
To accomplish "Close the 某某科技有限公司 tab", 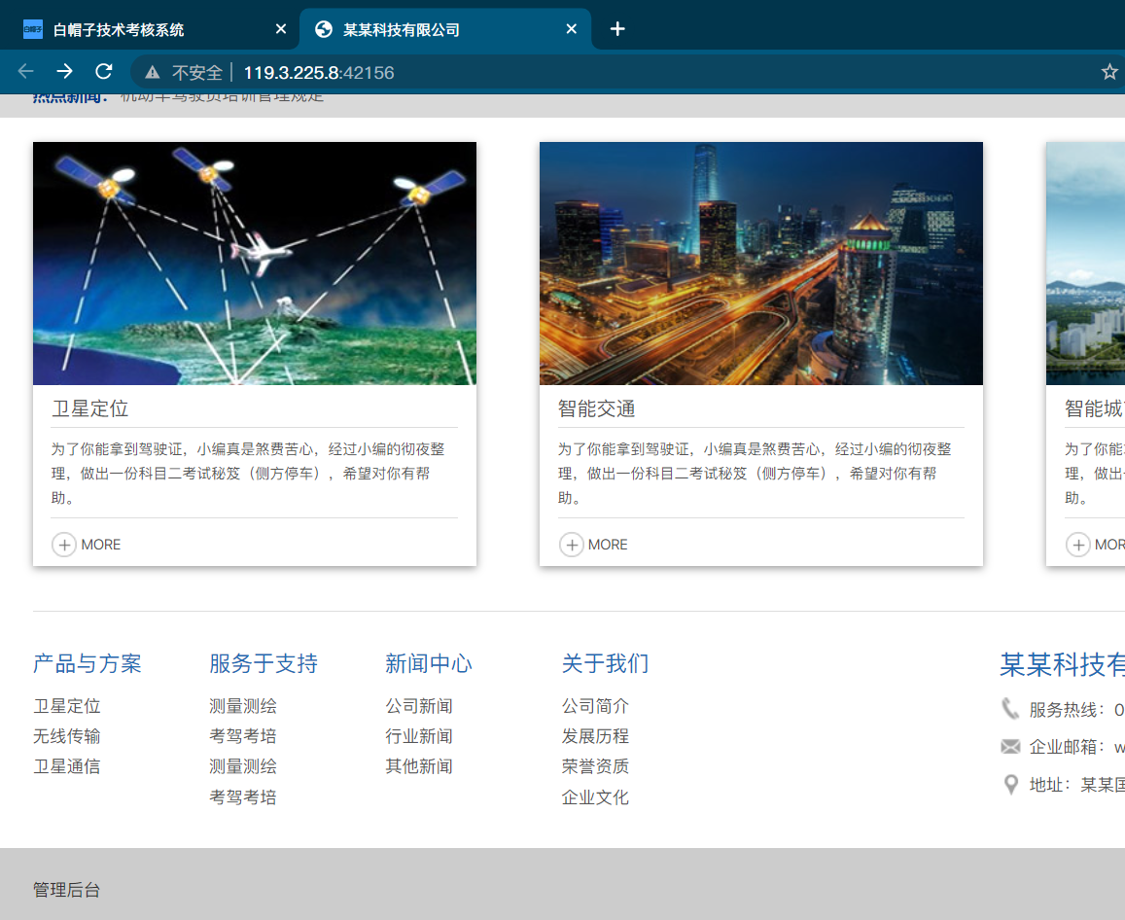I will point(571,29).
